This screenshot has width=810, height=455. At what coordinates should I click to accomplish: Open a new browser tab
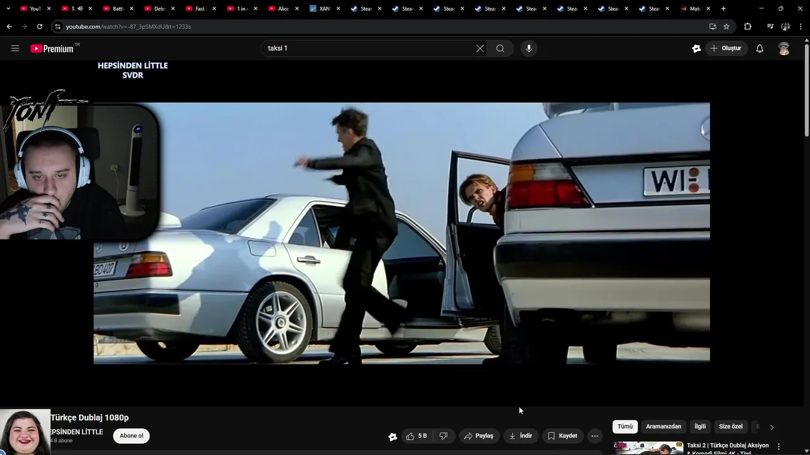(x=723, y=9)
